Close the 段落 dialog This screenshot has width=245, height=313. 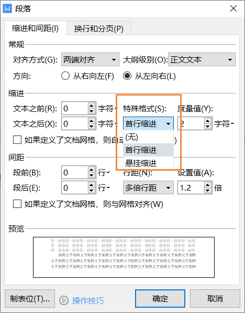[x=233, y=8]
